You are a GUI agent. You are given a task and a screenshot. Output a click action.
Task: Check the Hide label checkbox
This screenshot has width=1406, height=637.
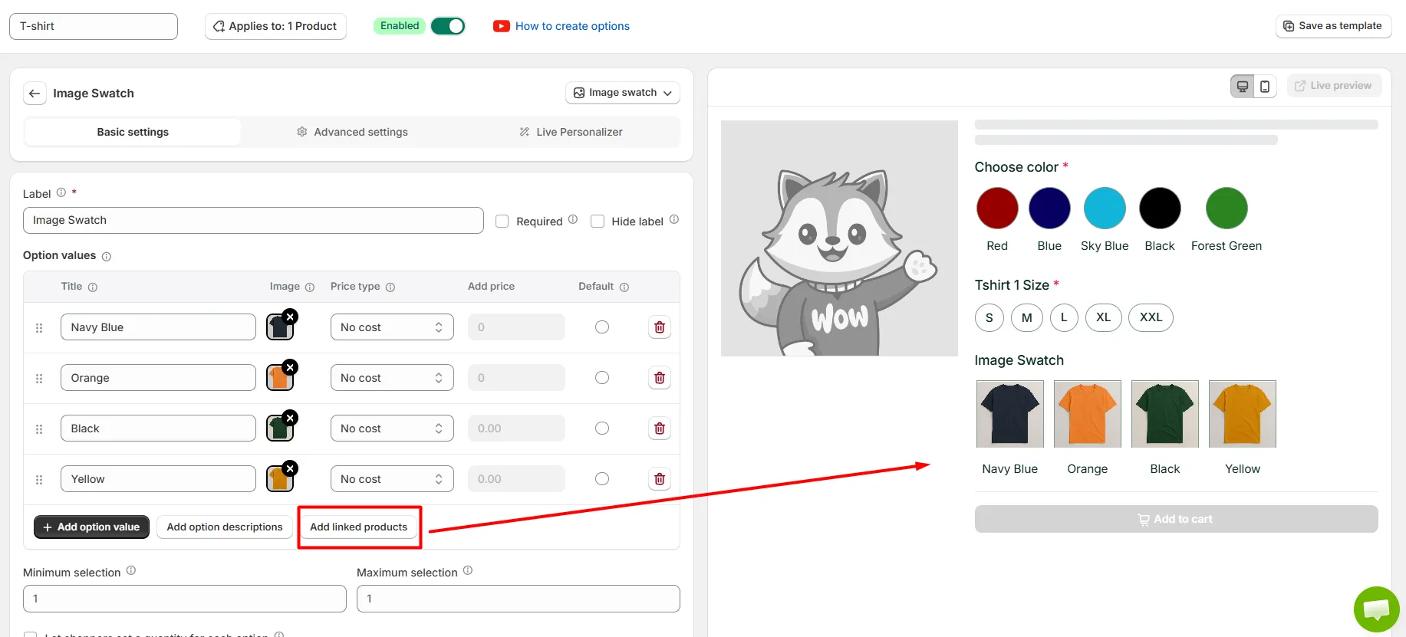(598, 222)
